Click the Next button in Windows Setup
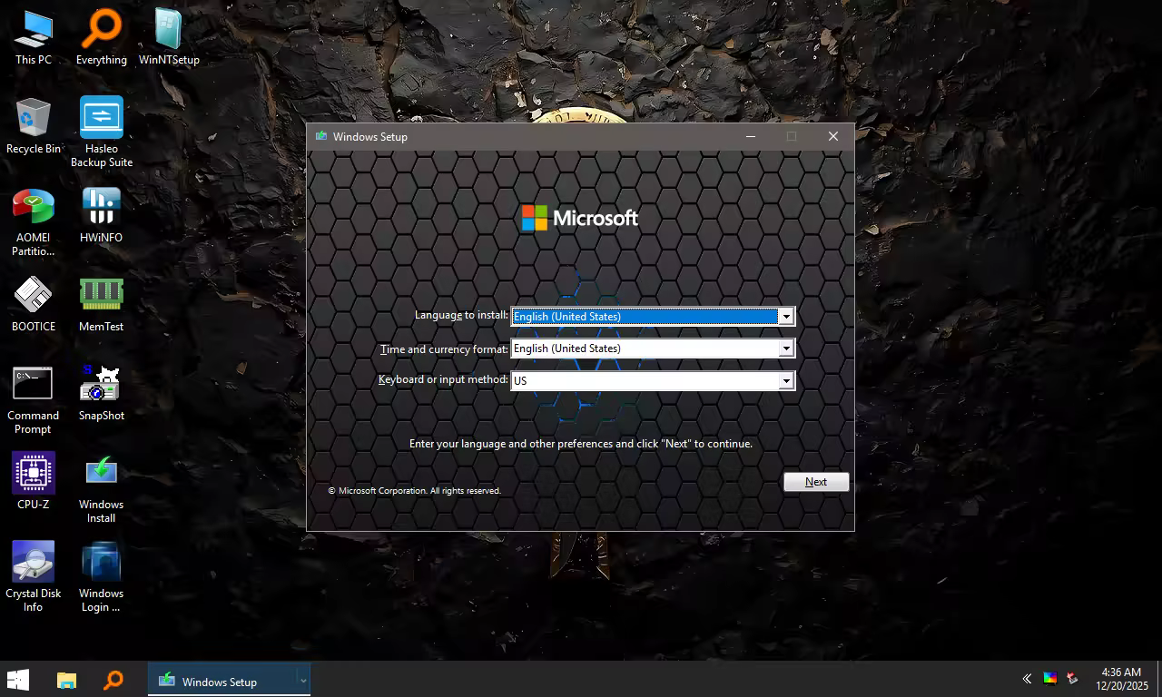The width and height of the screenshot is (1162, 697). 815,482
